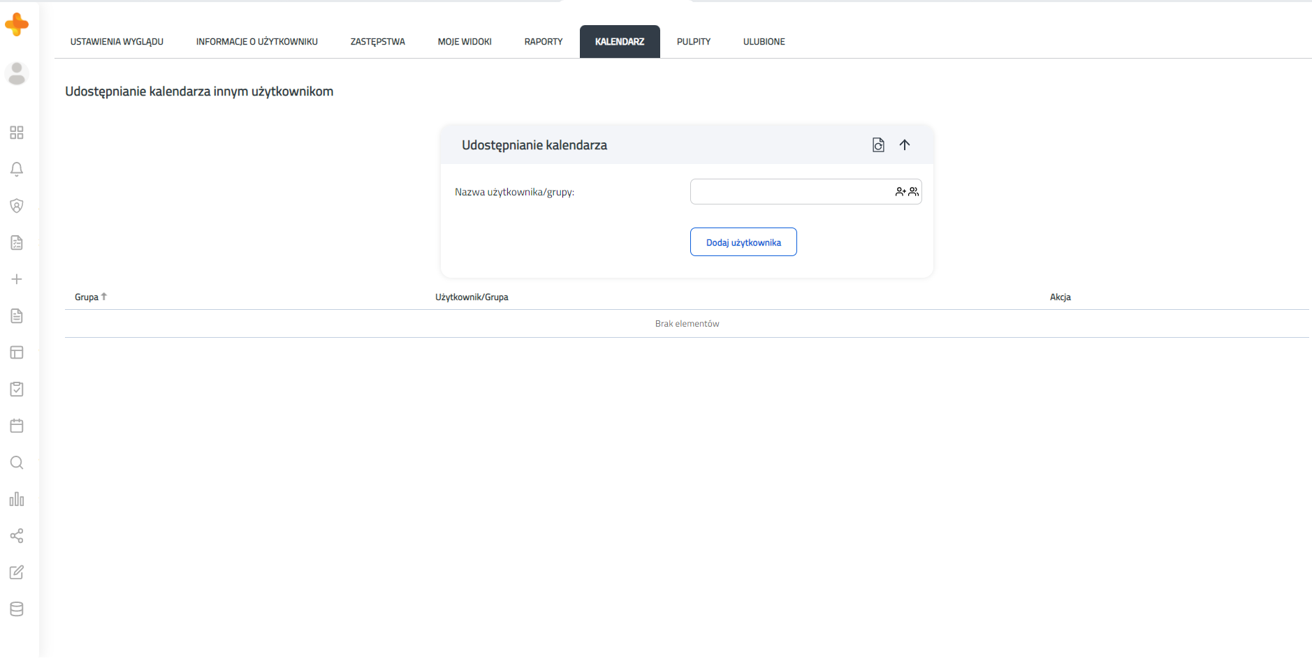The width and height of the screenshot is (1312, 663).
Task: Click the search magnifier icon in sidebar
Action: (x=17, y=463)
